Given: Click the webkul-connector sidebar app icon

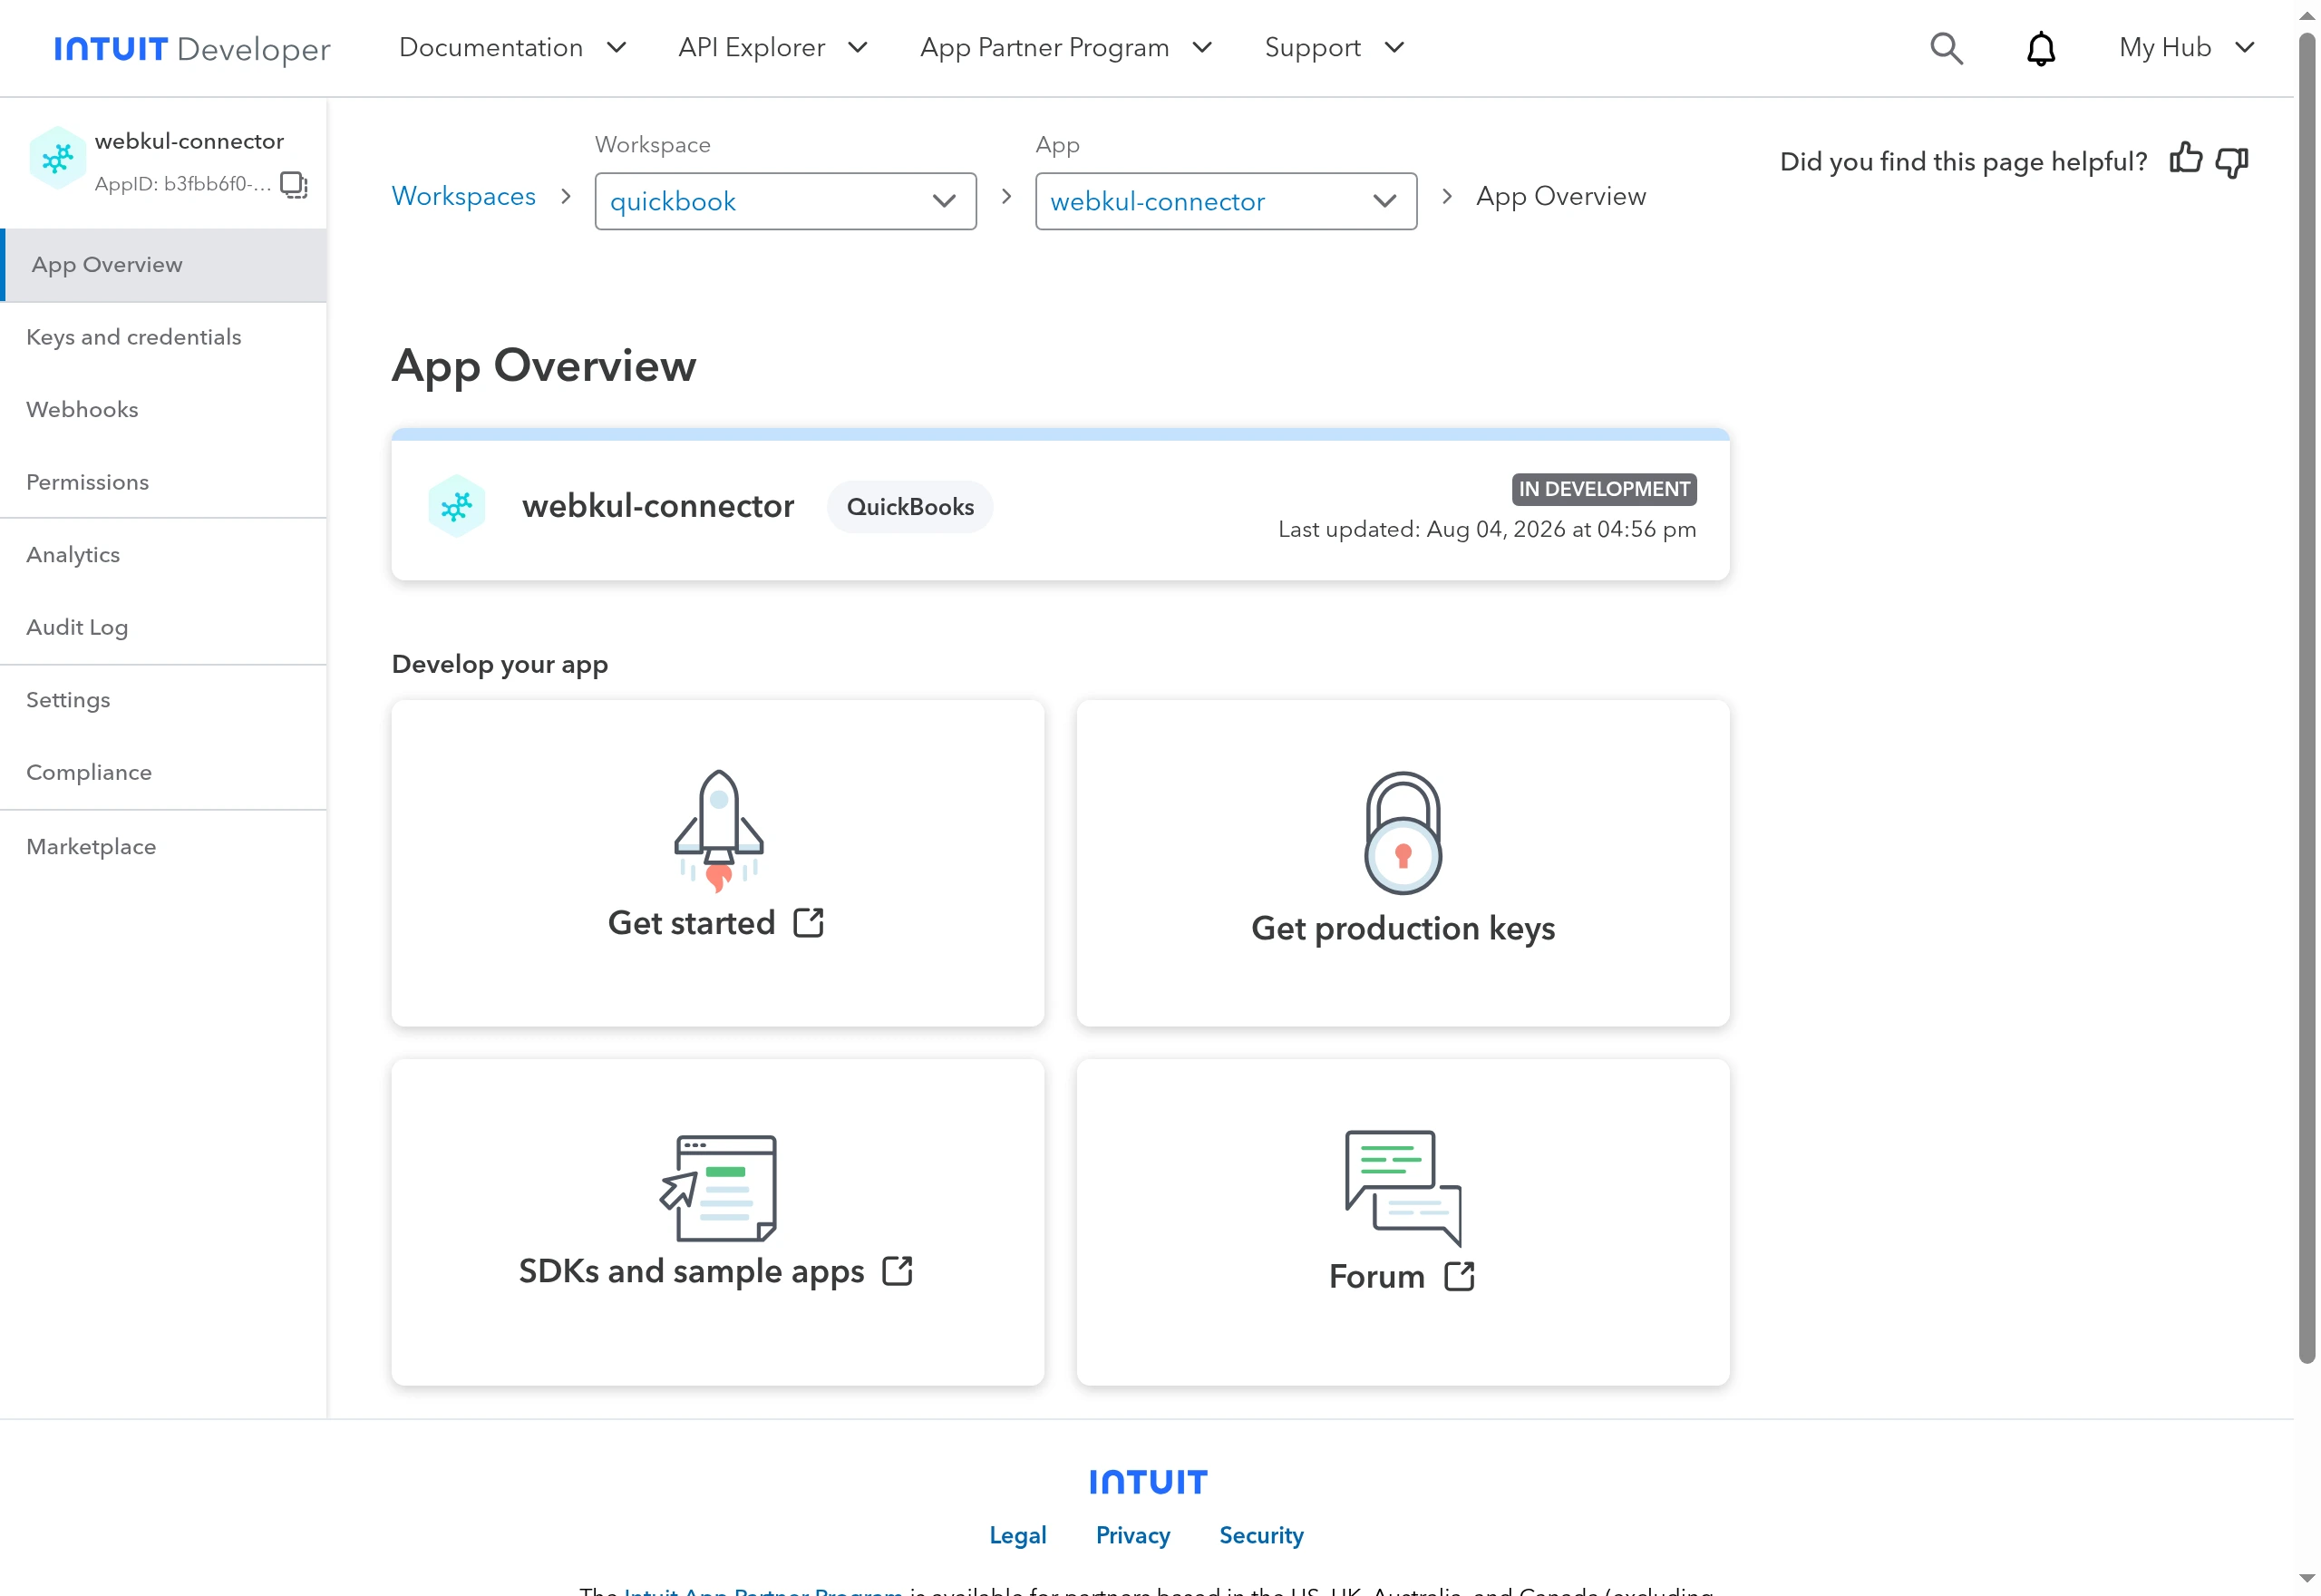Looking at the screenshot, I should pos(57,158).
